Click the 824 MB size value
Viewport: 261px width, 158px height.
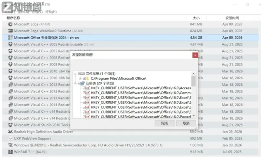196,31
